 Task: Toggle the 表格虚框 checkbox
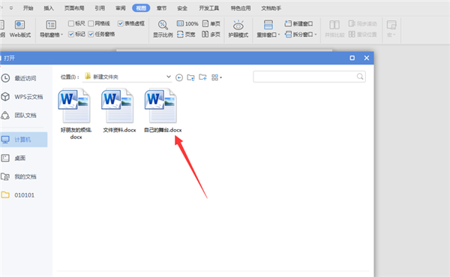[121, 23]
